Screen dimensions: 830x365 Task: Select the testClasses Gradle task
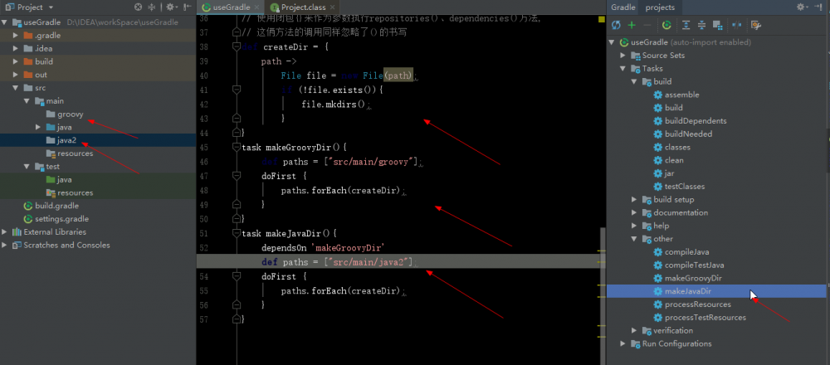685,186
